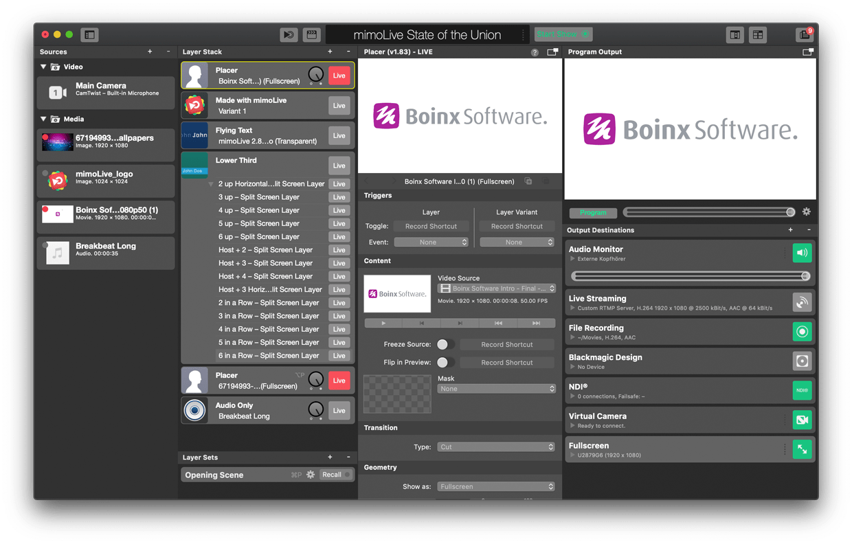Click the Fullscreen output arrows icon
852x544 pixels.
click(802, 449)
